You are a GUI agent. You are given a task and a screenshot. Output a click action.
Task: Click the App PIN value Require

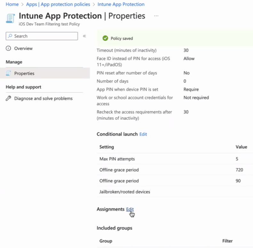tap(191, 89)
